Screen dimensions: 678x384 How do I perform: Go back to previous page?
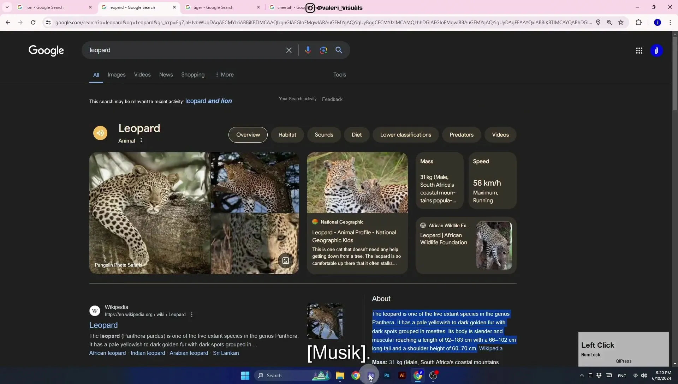[8, 23]
